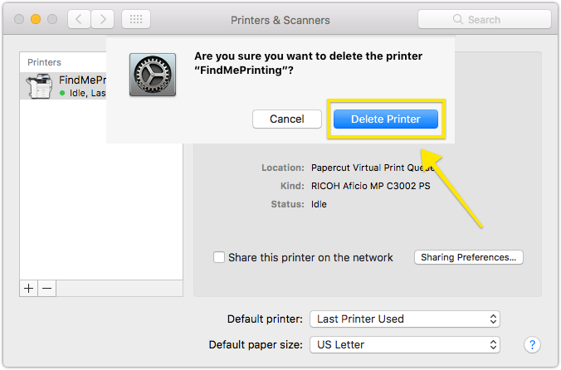Click the green zoom window button

[53, 19]
